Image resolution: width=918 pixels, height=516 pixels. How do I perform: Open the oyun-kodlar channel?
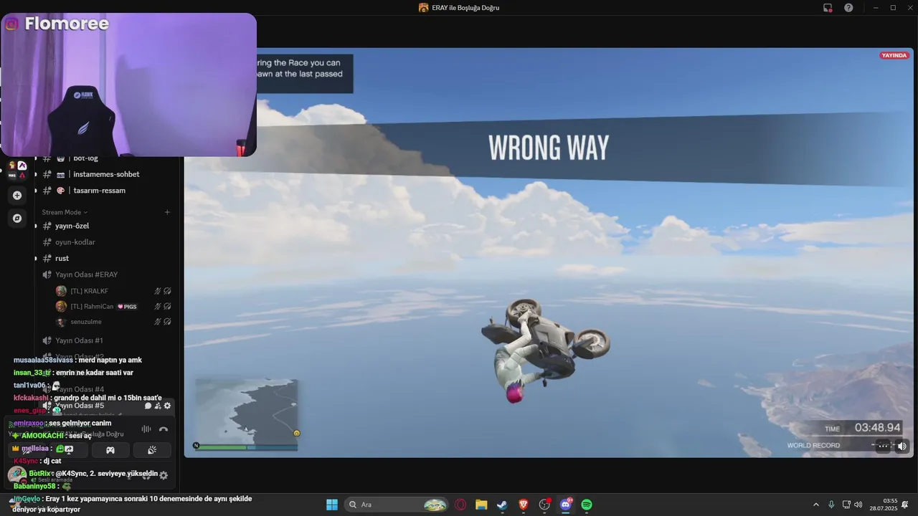pos(75,242)
